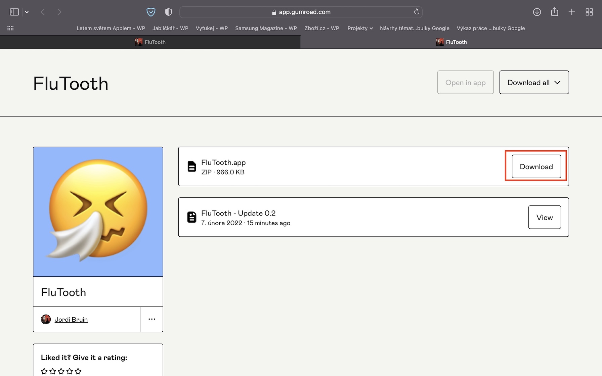
Task: Click the app.gumroad.com address bar
Action: click(x=301, y=12)
